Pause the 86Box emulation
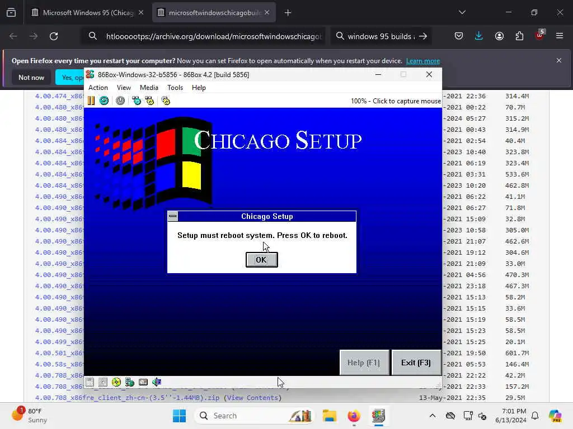 (x=91, y=101)
